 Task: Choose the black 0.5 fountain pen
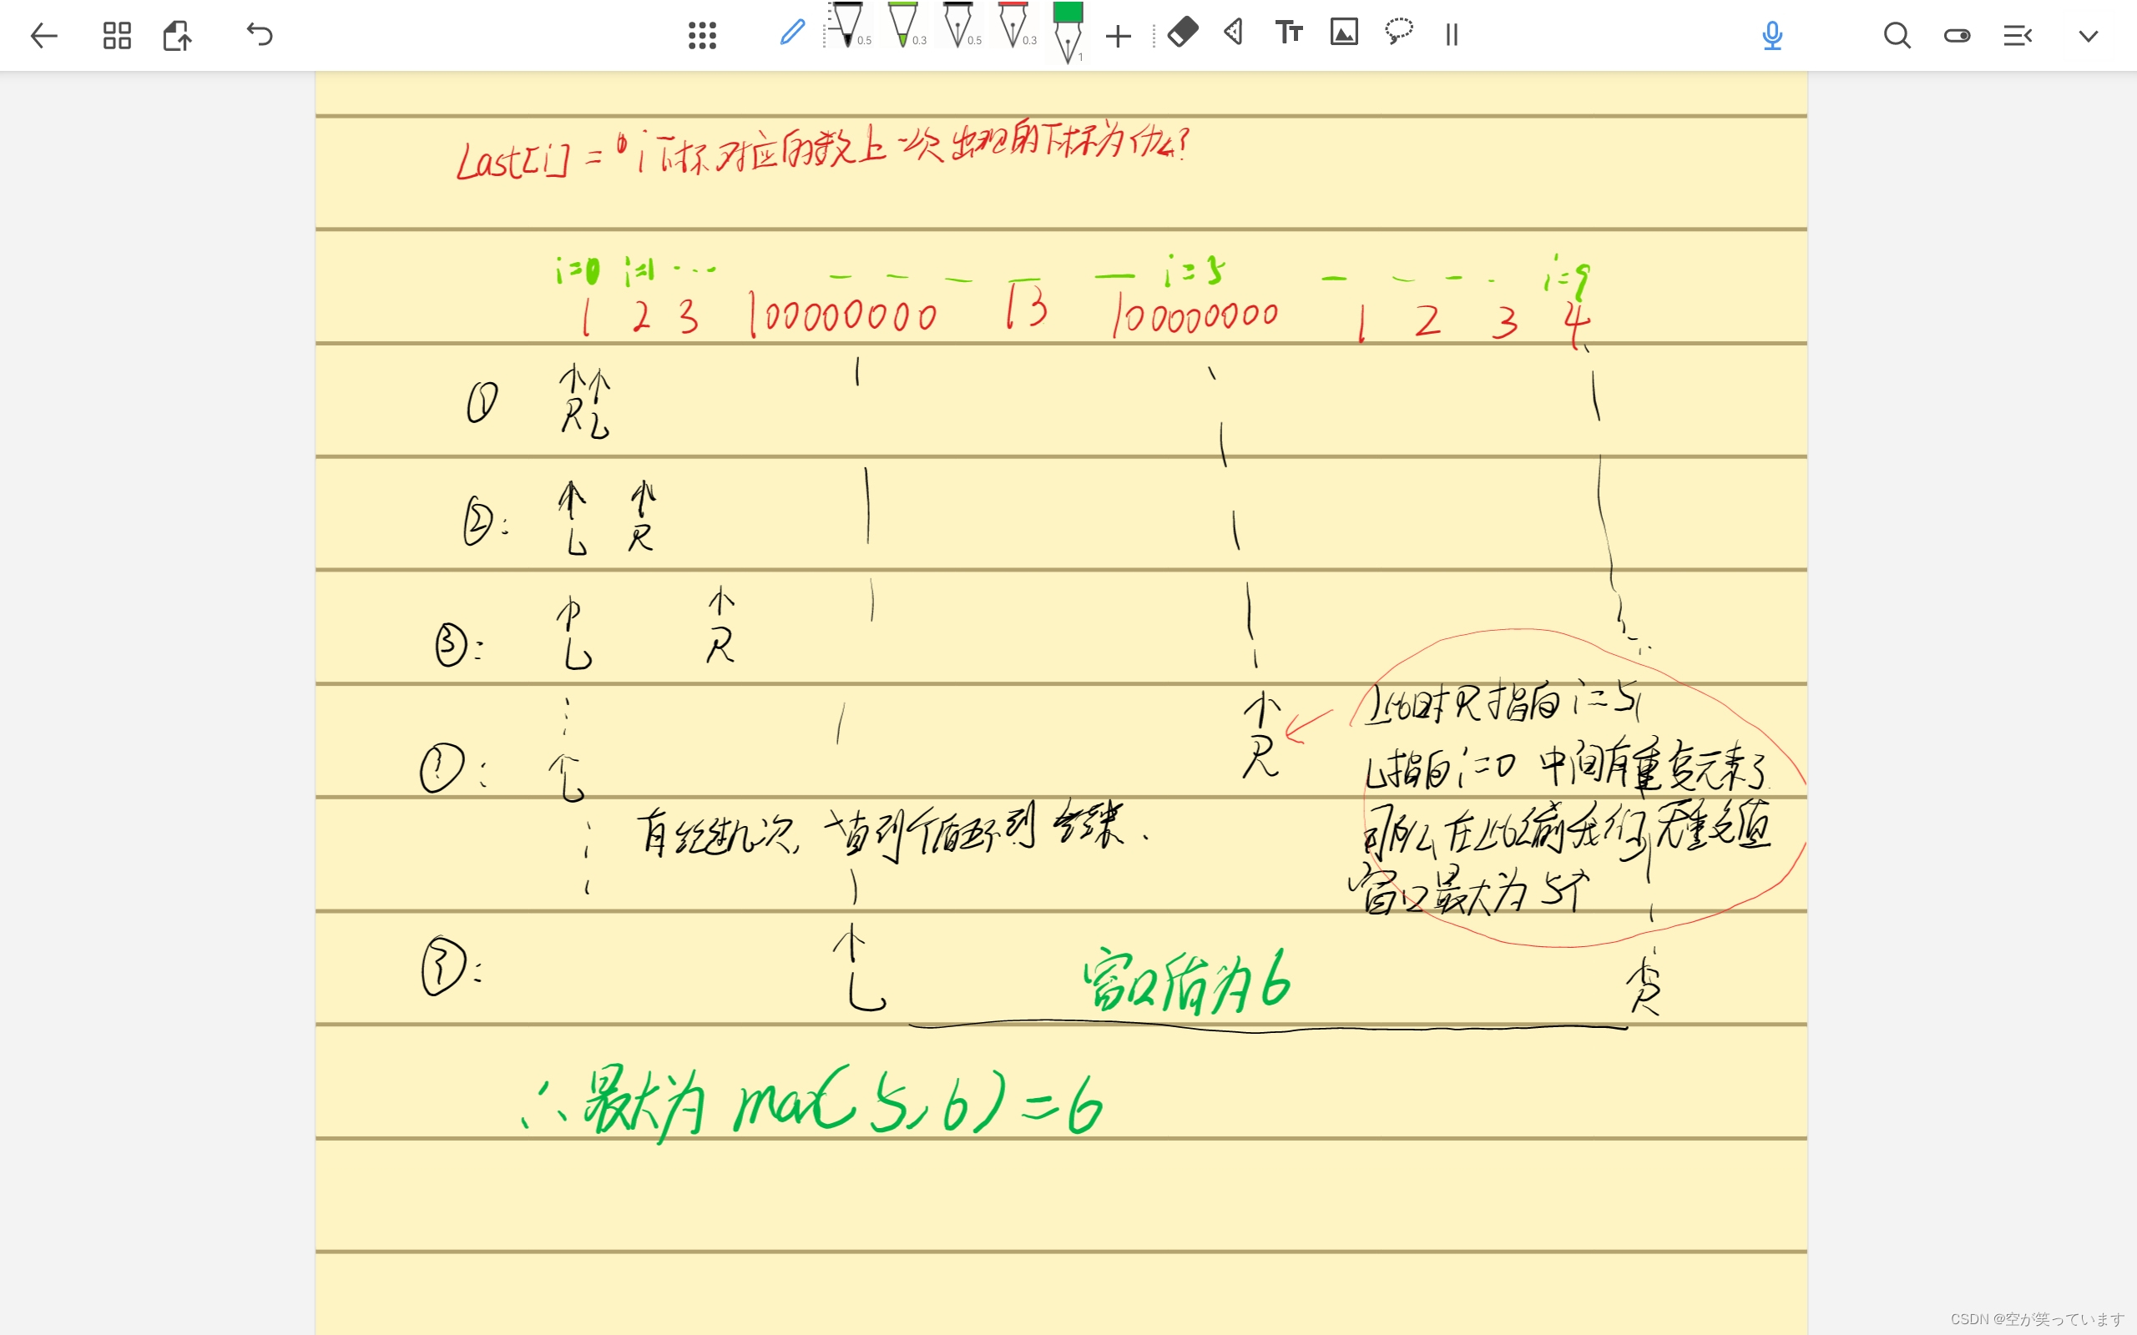tap(959, 25)
